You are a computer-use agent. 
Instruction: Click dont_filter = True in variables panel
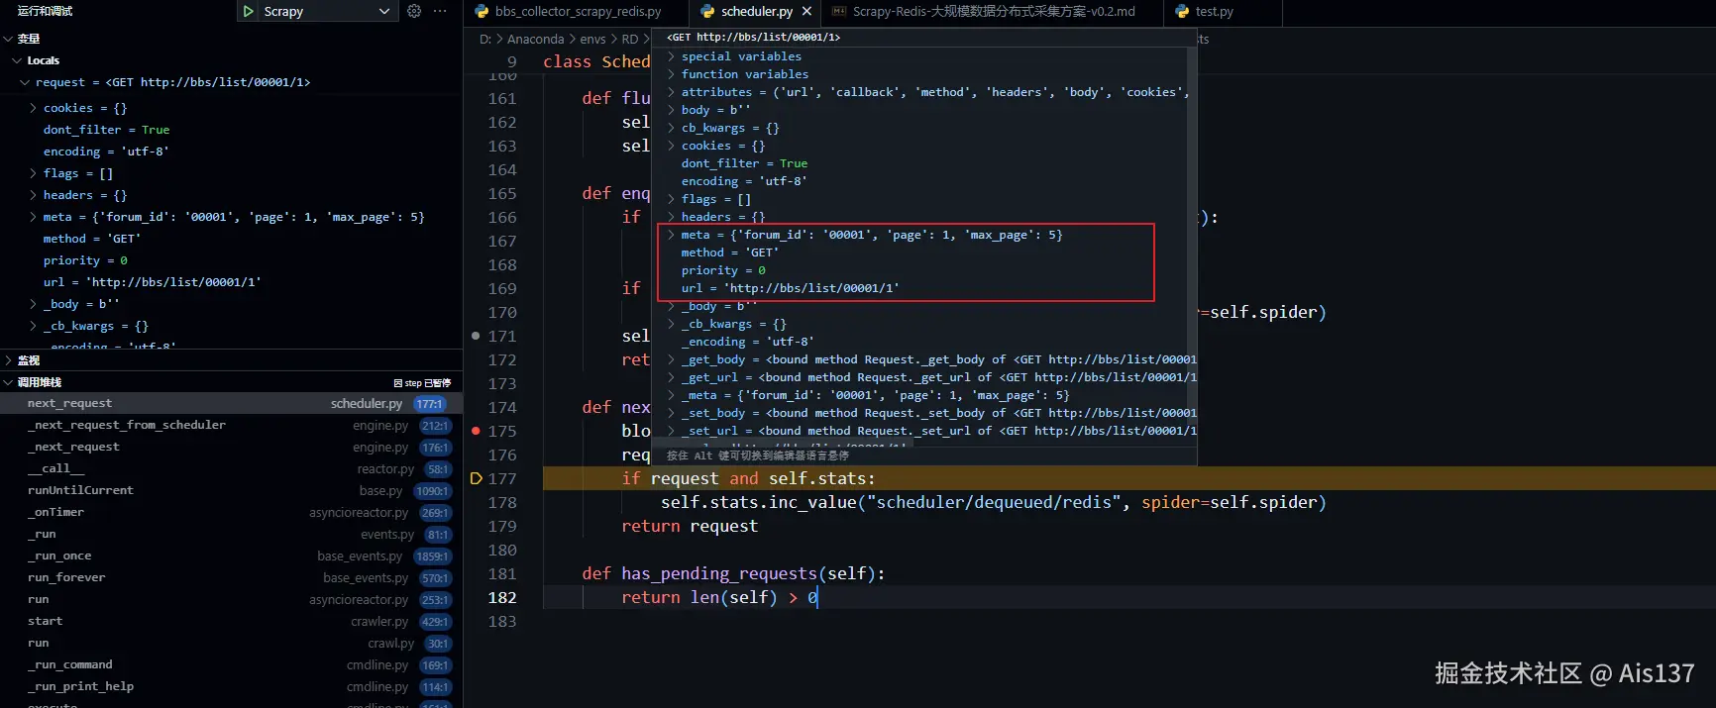click(107, 130)
